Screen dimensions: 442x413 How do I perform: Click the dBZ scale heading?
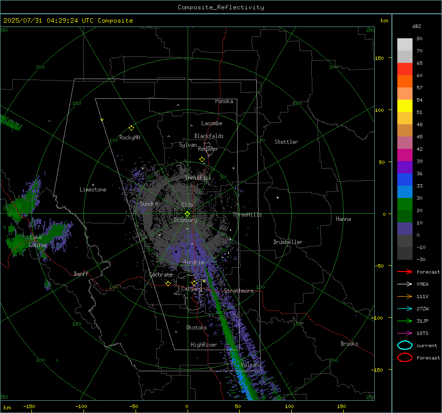(416, 26)
